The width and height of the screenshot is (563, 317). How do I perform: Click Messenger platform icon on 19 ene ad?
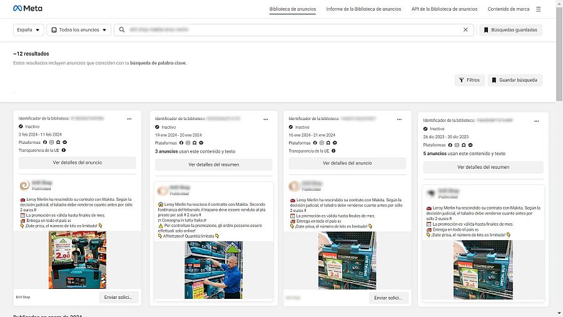[201, 143]
